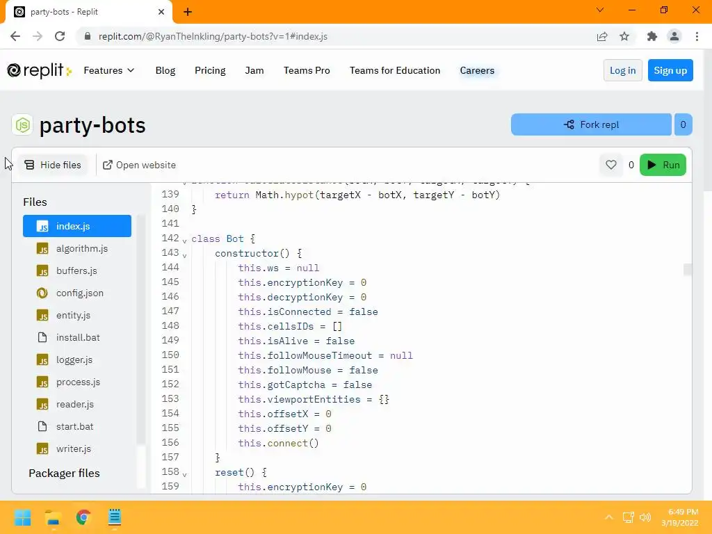
Task: Expand the Features dropdown menu
Action: click(x=109, y=70)
